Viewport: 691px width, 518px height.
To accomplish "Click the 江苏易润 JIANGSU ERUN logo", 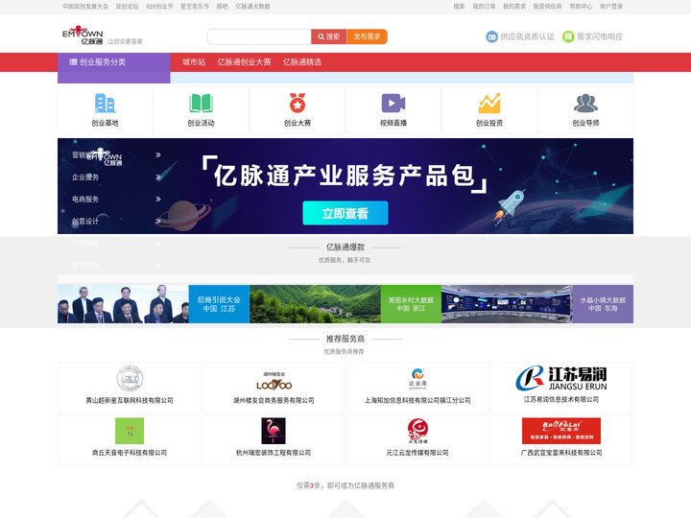I will tap(561, 378).
